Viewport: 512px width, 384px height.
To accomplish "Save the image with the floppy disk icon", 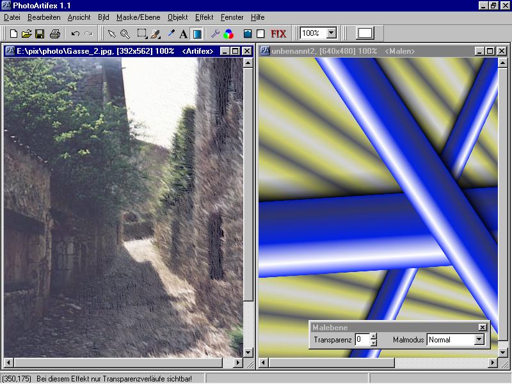I will pyautogui.click(x=40, y=34).
